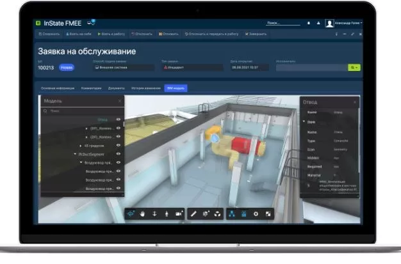The height and width of the screenshot is (264, 401).
Task: Toggle eye icon for 45 градусов
Action: (119, 146)
